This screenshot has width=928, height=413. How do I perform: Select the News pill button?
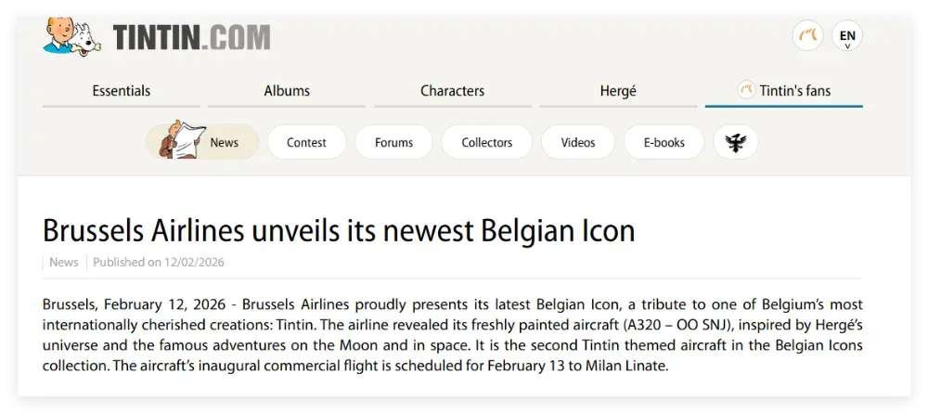pos(224,142)
